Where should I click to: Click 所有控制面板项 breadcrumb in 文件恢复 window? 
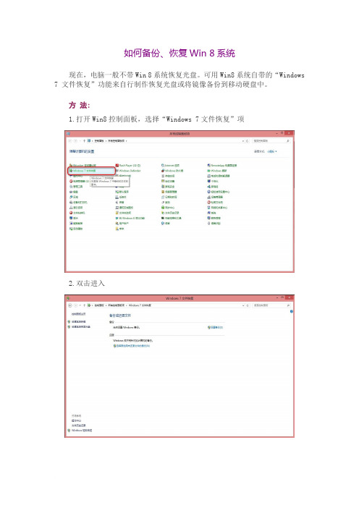pyautogui.click(x=116, y=305)
